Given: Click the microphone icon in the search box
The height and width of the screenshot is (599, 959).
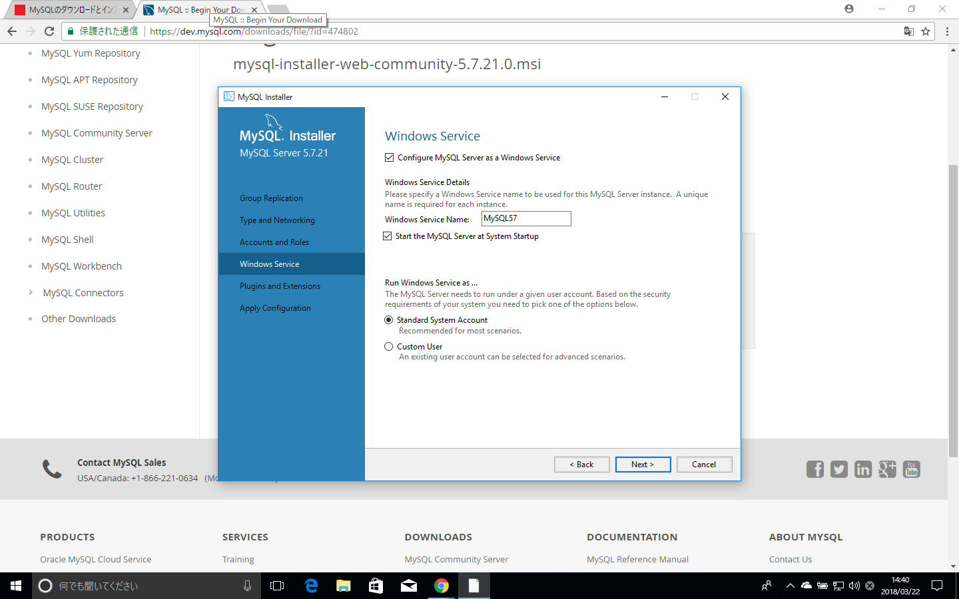Looking at the screenshot, I should 247,586.
